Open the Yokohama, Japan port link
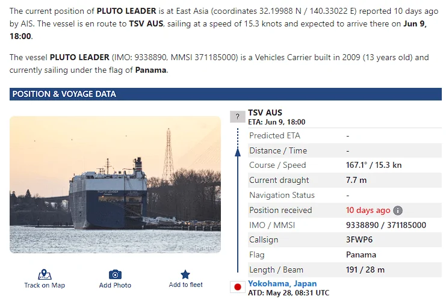Image resolution: width=446 pixels, height=299 pixels. tap(282, 283)
